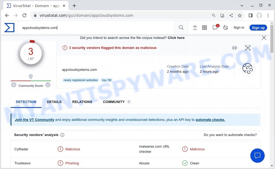Click the reanalyze domain icon
Image resolution: width=275 pixels, height=169 pixels.
[x=235, y=48]
